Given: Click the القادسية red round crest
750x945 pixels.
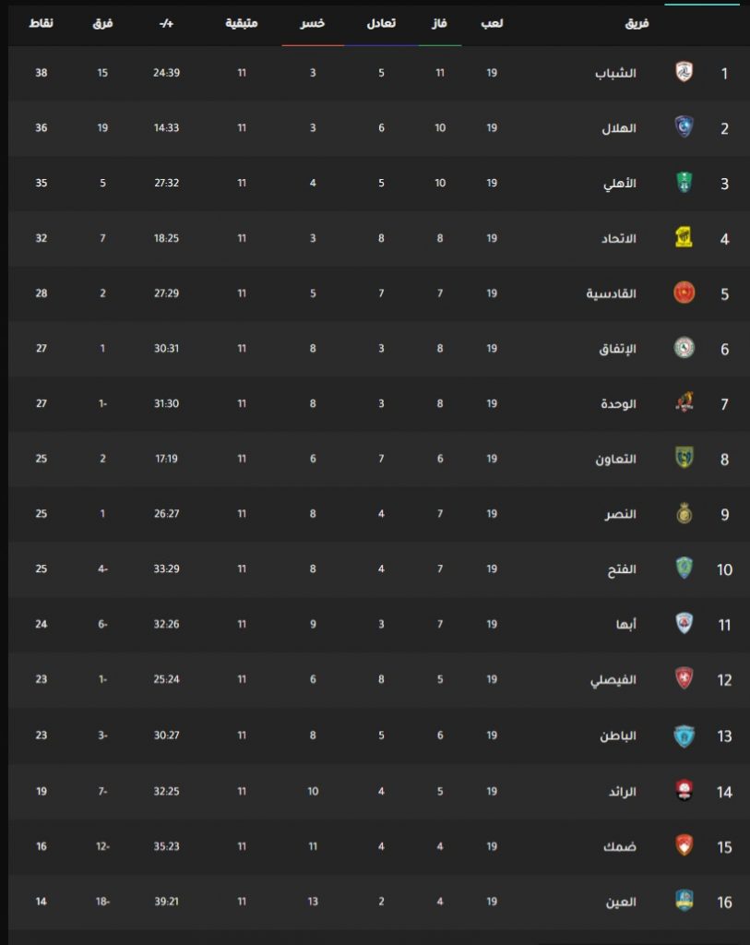Looking at the screenshot, I should coord(684,293).
